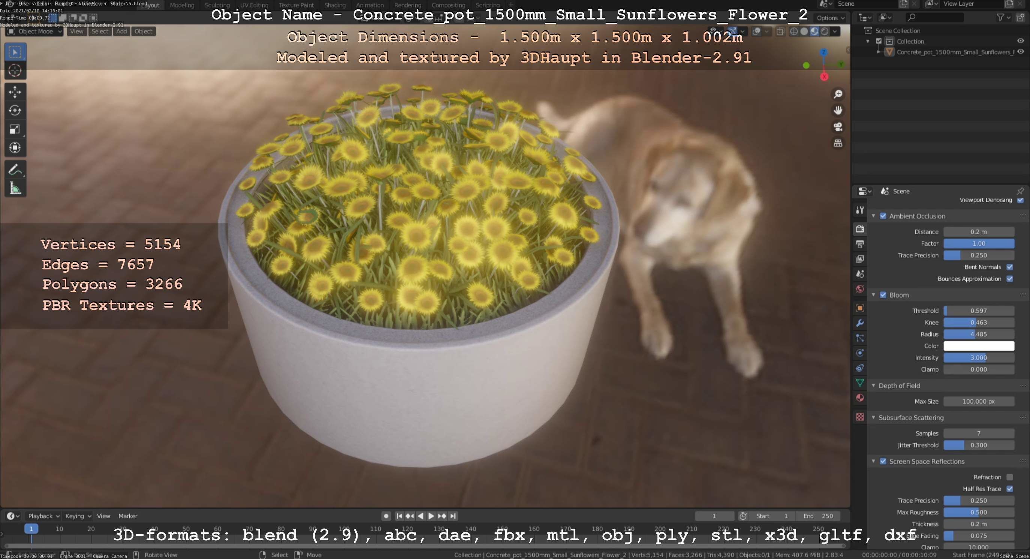
Task: Pick the Scale tool
Action: click(15, 129)
